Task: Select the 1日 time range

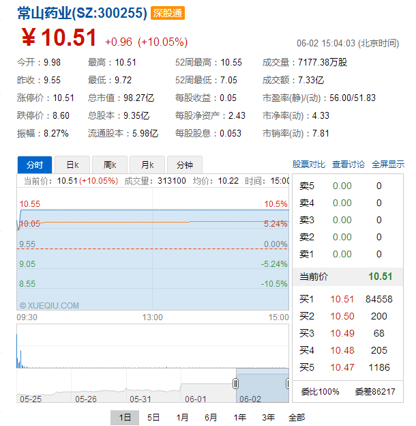Action: [125, 418]
